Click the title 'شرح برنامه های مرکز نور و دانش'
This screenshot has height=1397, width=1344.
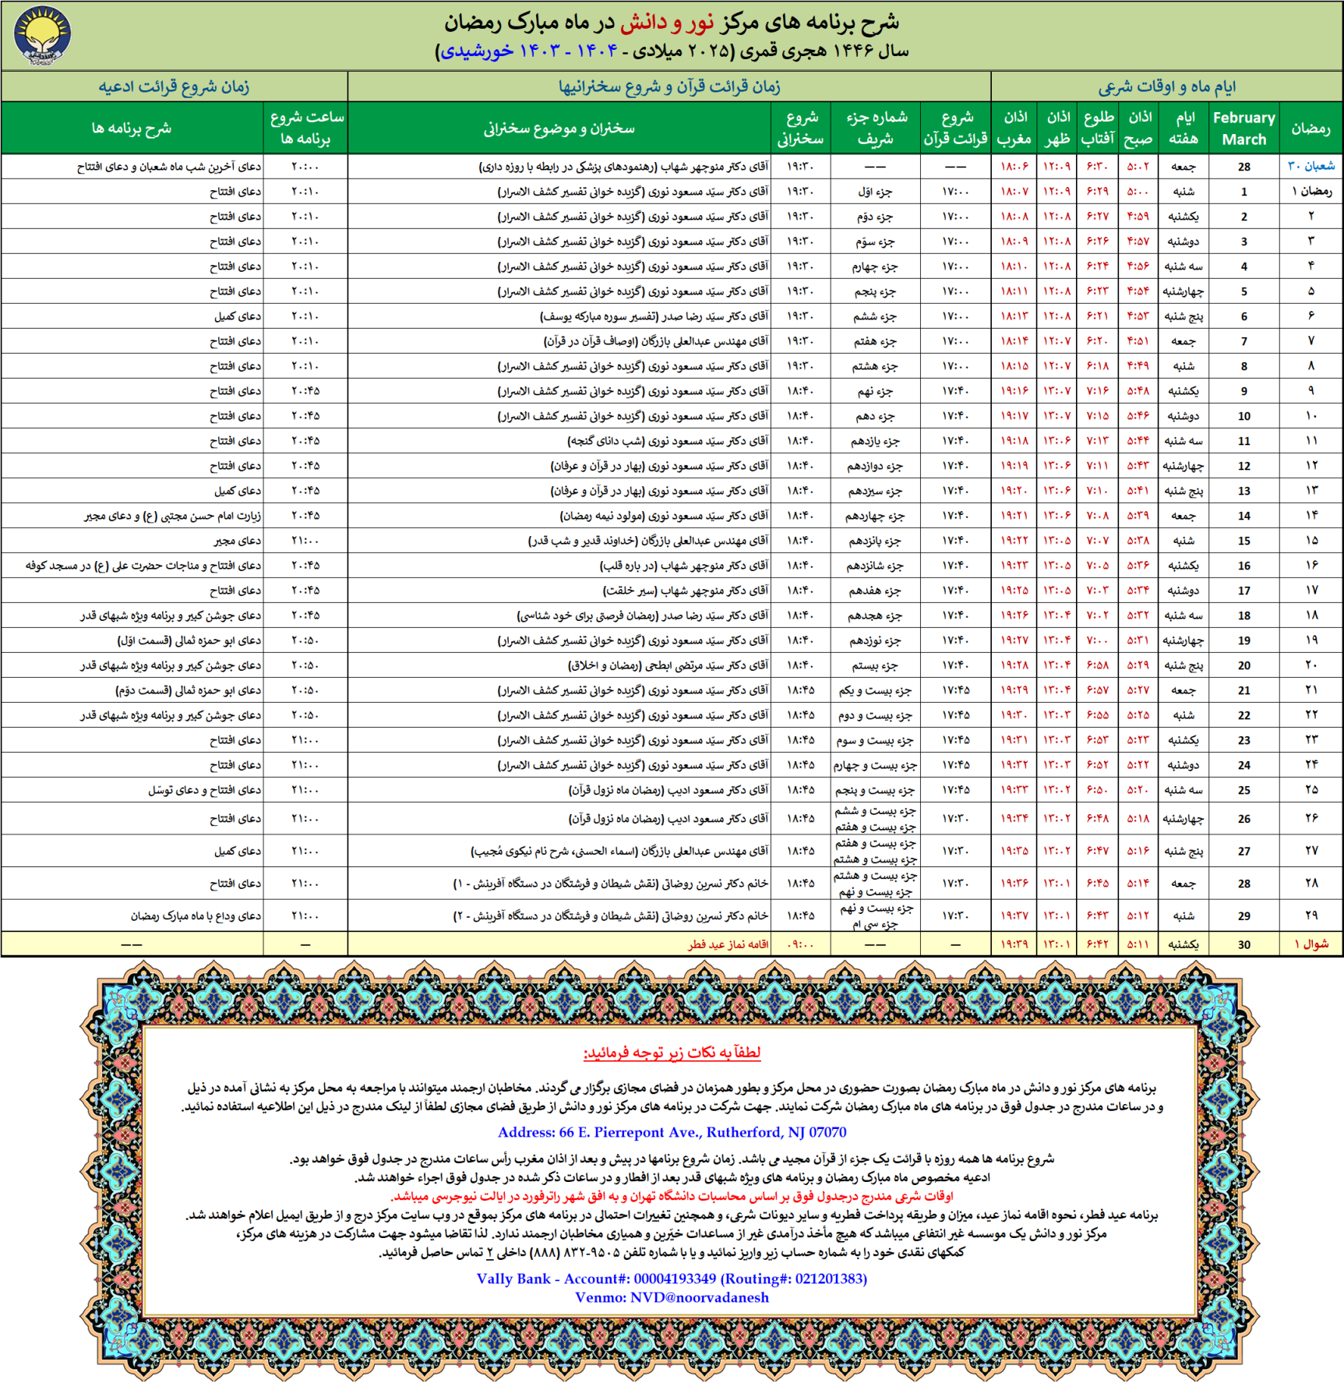click(x=671, y=22)
